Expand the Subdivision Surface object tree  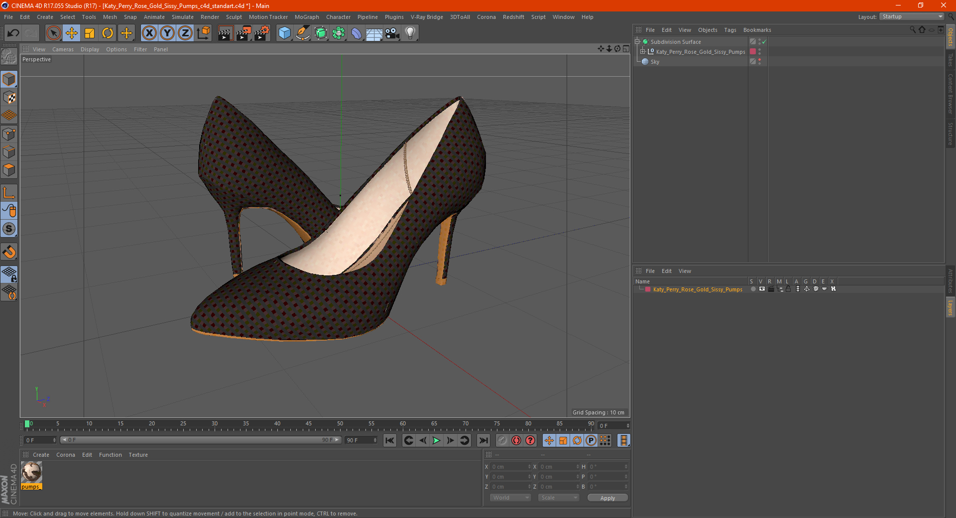point(637,42)
